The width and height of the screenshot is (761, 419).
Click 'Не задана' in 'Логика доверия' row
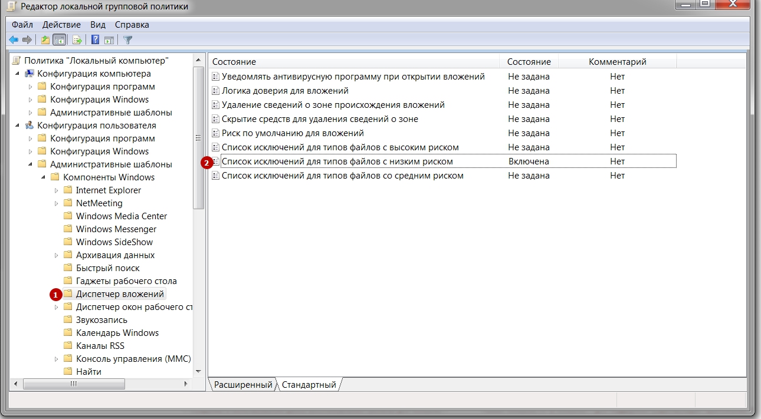(x=529, y=91)
